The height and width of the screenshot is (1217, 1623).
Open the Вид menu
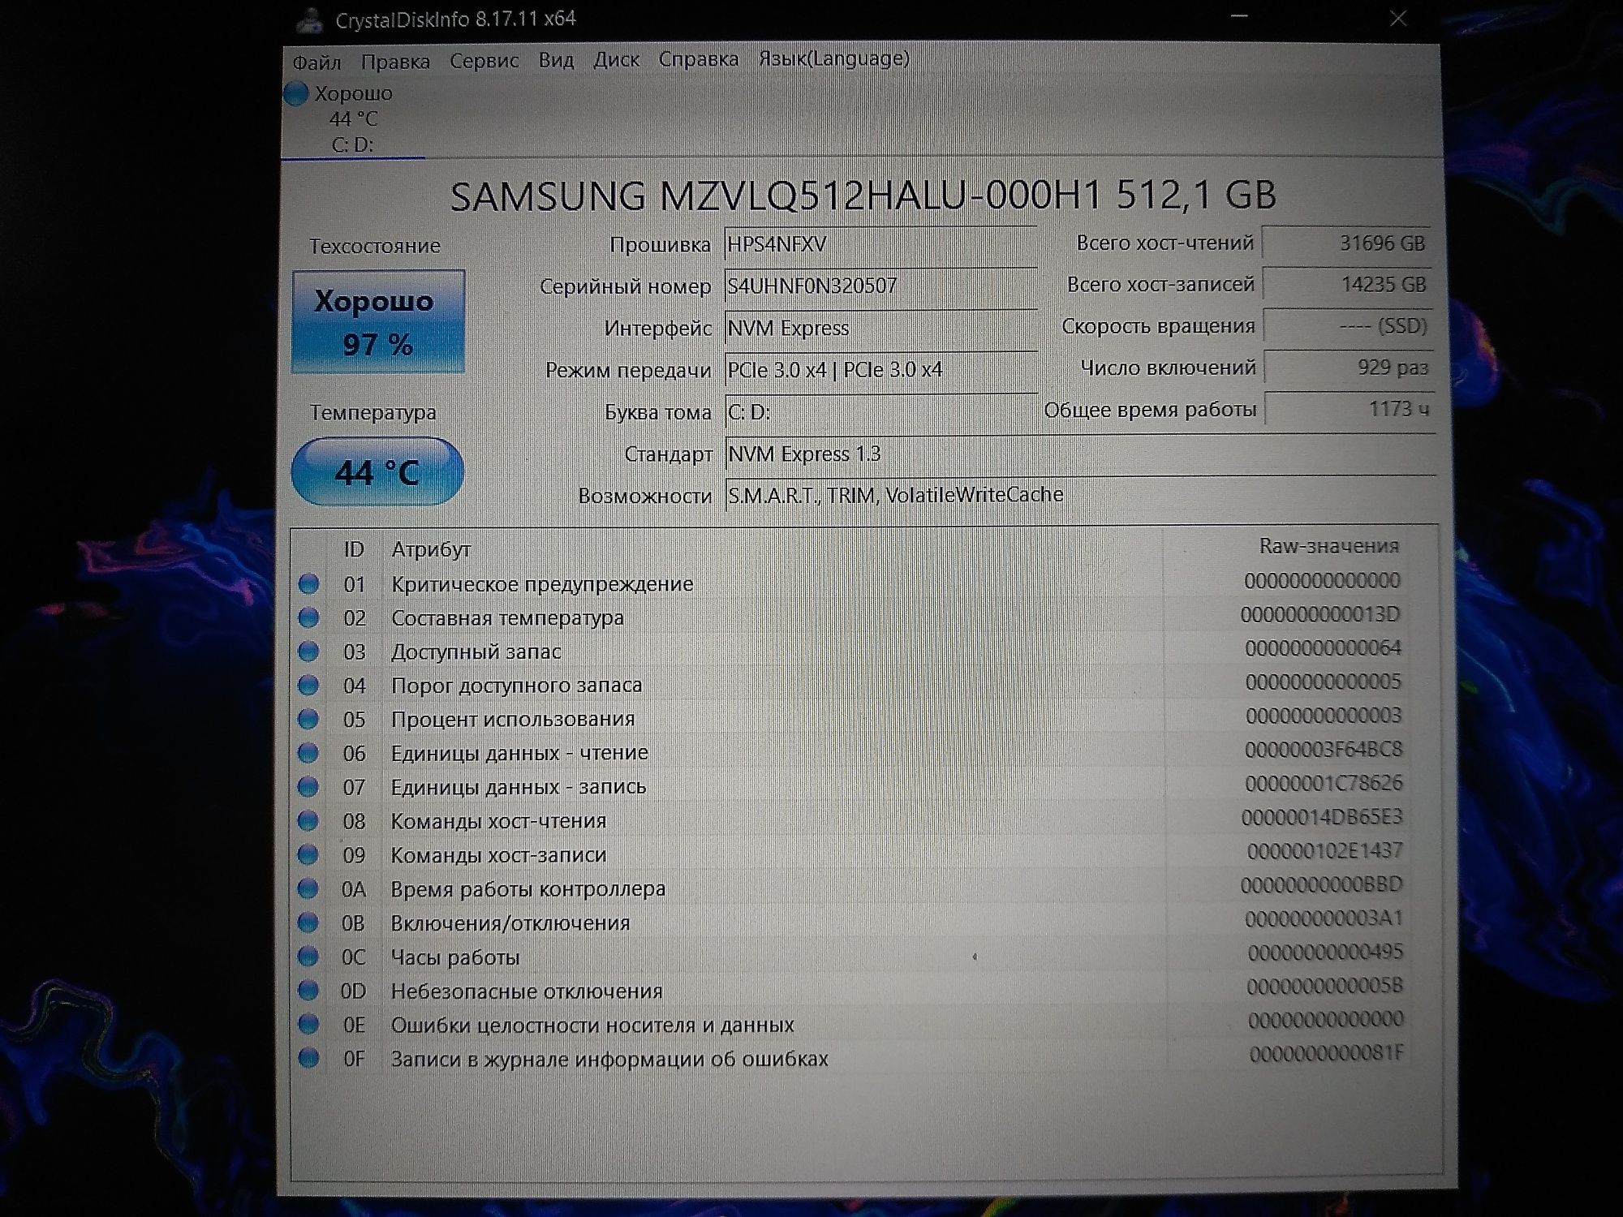pyautogui.click(x=556, y=60)
